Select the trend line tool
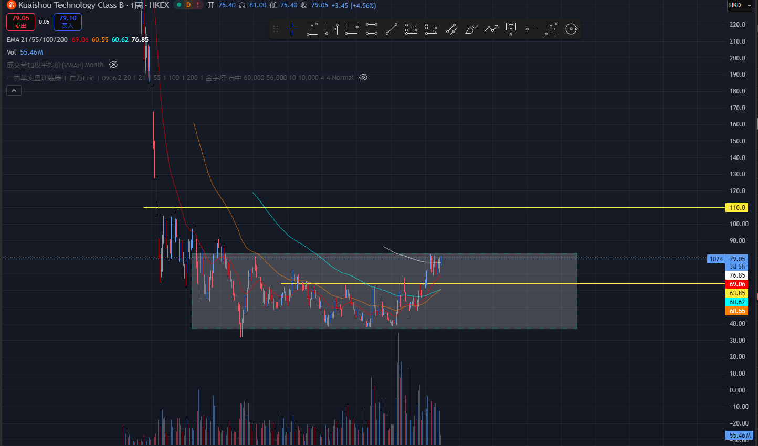Viewport: 758px width, 446px height. tap(392, 29)
